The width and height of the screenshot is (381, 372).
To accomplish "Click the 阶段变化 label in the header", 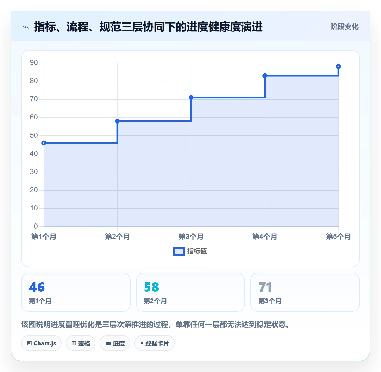I will 344,27.
